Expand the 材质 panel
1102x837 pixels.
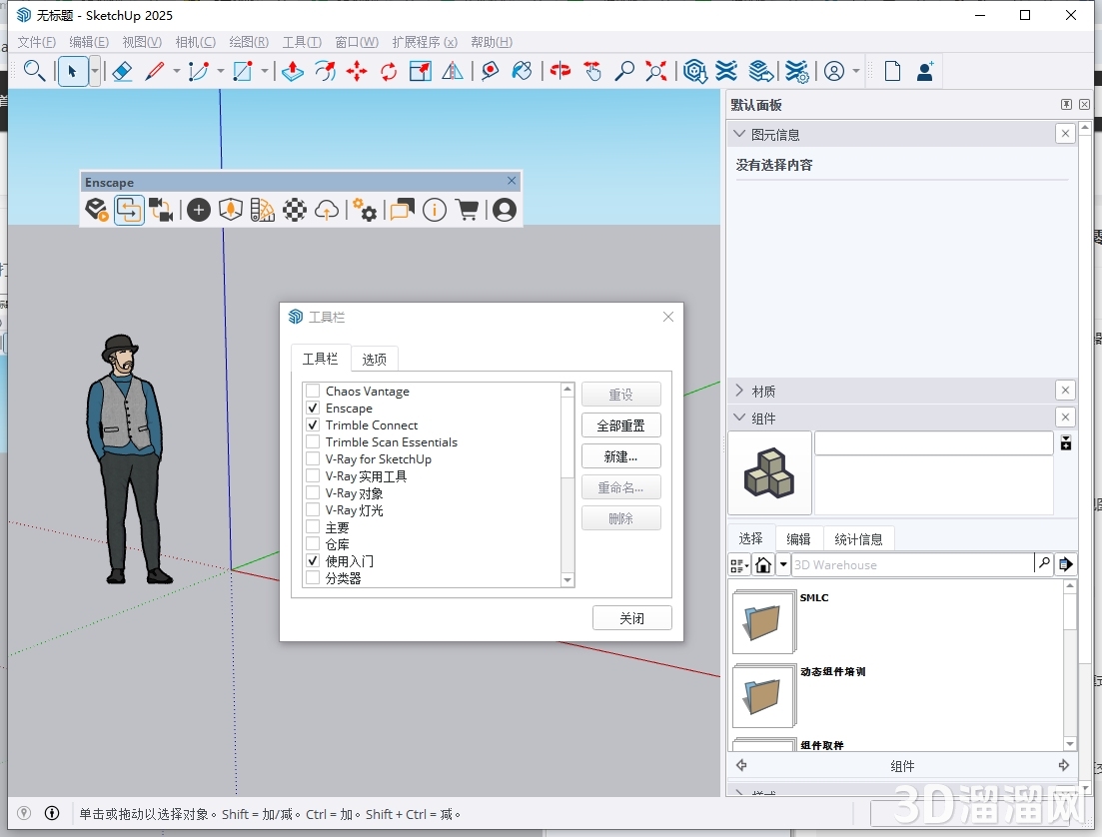[x=739, y=391]
